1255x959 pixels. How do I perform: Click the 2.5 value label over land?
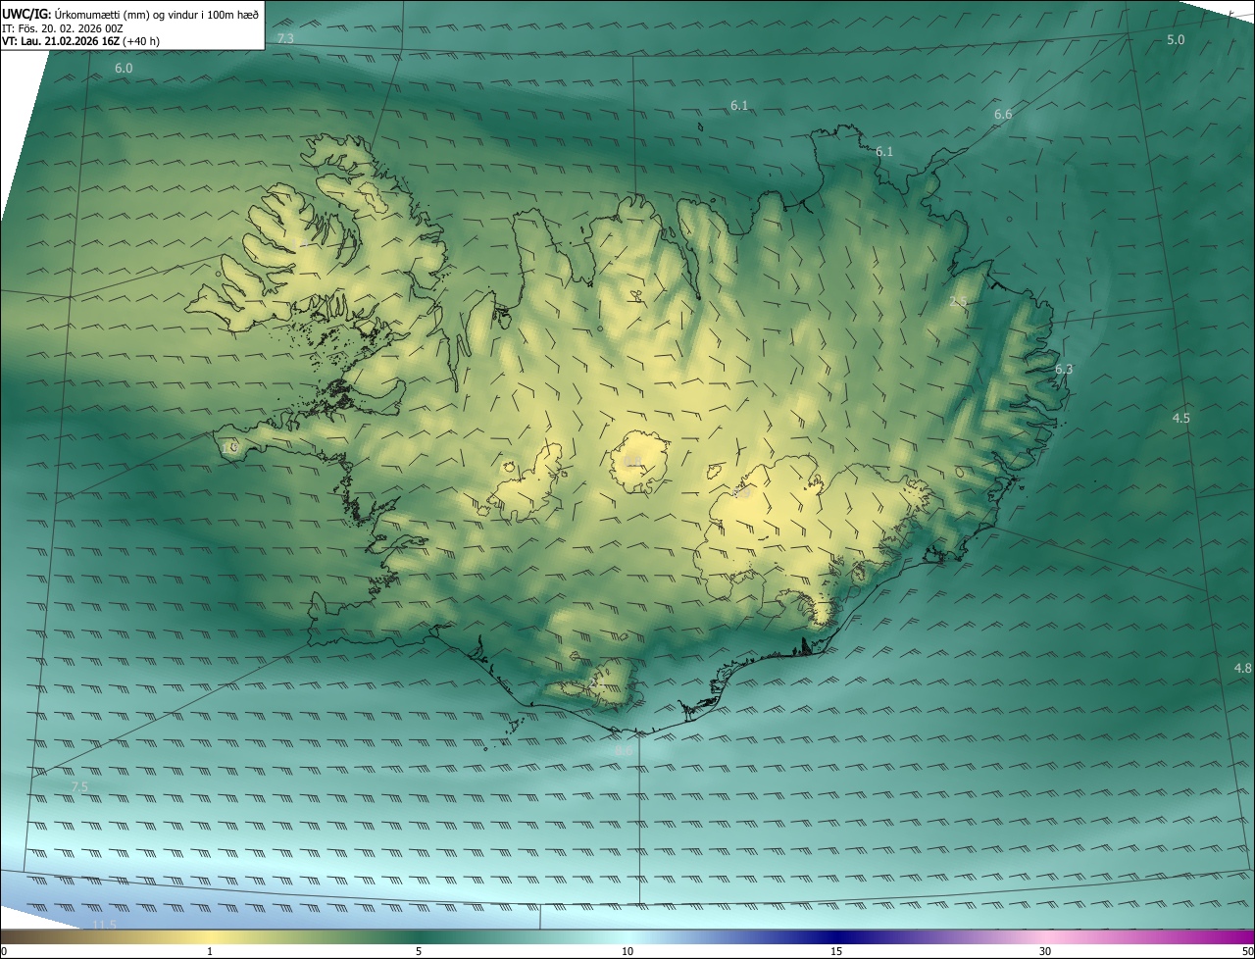959,302
